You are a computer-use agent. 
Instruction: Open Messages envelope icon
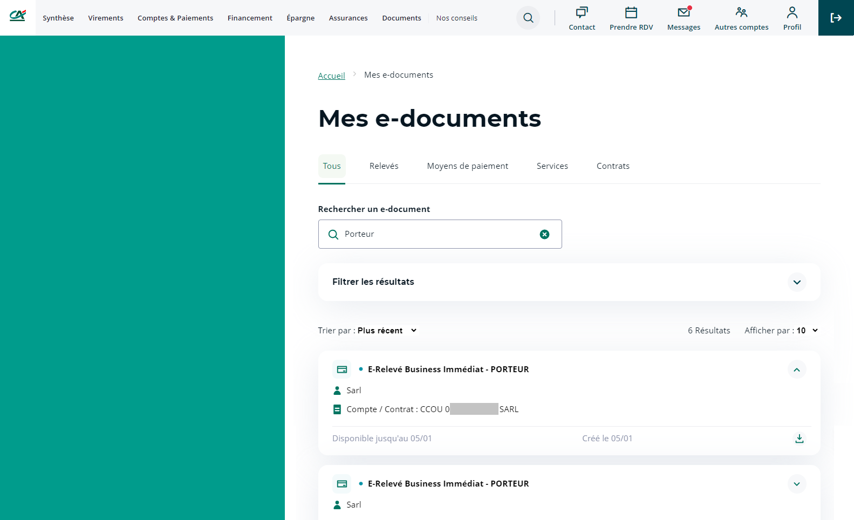tap(684, 13)
